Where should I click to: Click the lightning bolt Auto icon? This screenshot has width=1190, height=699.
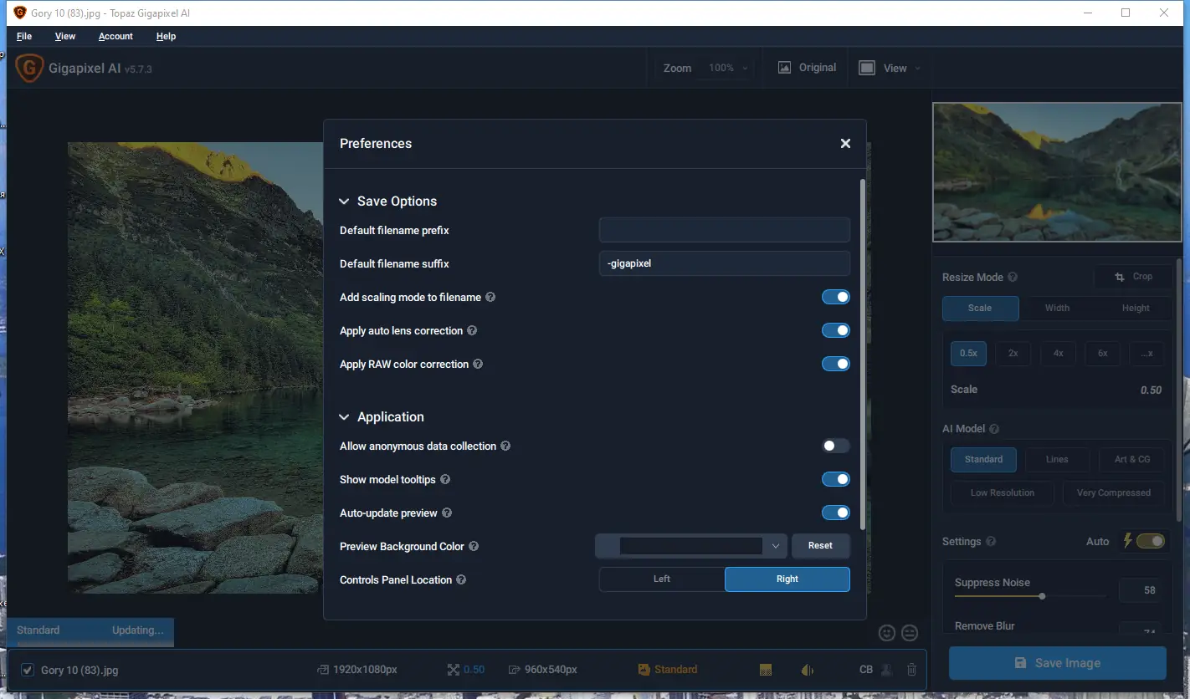click(1128, 541)
